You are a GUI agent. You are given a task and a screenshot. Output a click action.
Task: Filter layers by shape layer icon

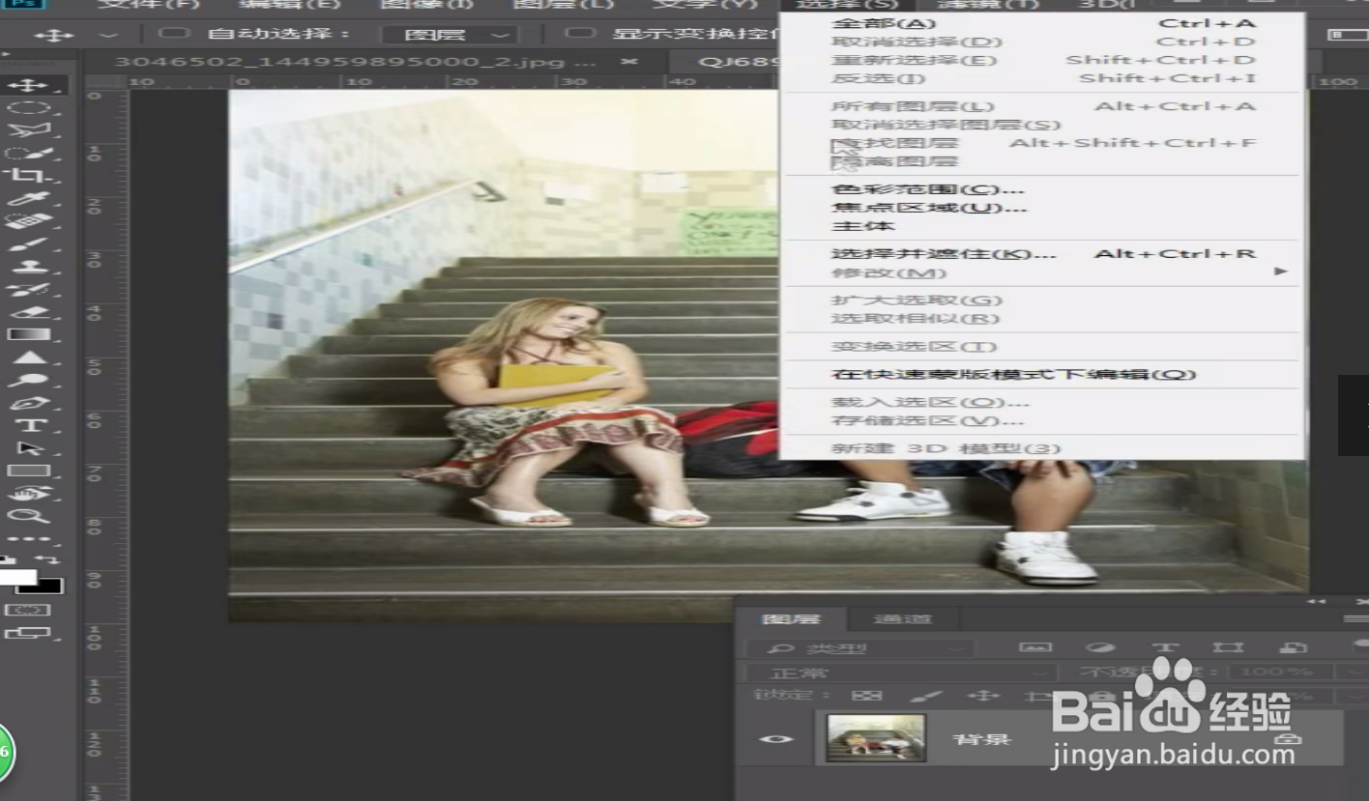coord(1228,647)
